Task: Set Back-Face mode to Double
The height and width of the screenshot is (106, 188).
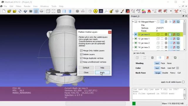Action: (x=165, y=73)
